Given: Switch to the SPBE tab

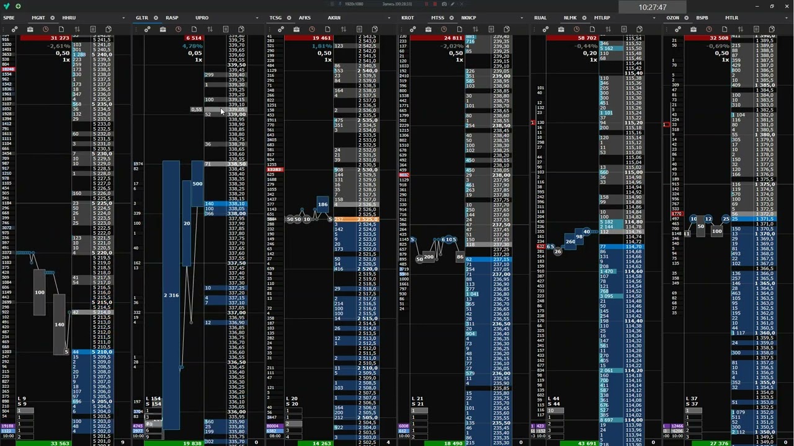Looking at the screenshot, I should coord(9,18).
